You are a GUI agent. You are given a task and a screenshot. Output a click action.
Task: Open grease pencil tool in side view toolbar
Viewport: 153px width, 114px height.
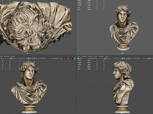click(102, 58)
